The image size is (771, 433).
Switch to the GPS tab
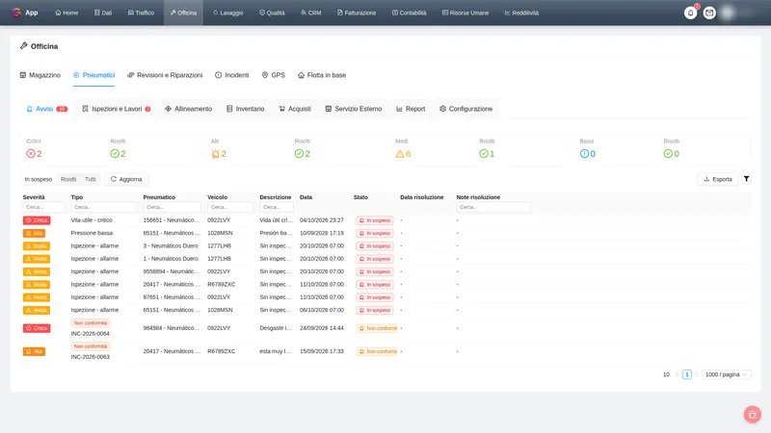pyautogui.click(x=274, y=75)
